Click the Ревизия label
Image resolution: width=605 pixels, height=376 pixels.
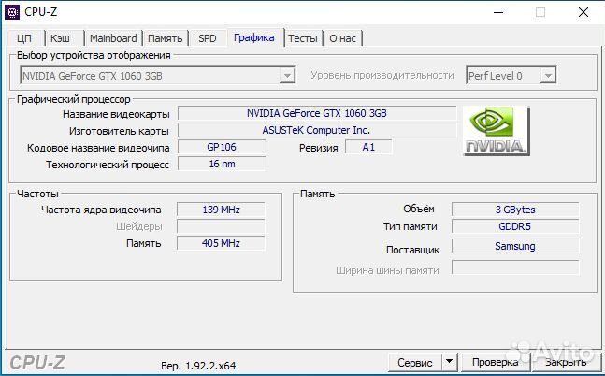318,148
